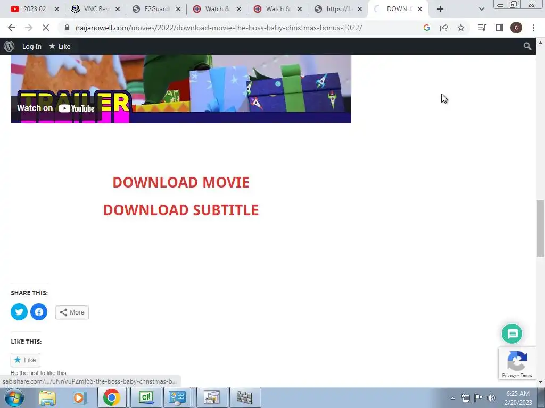This screenshot has width=545, height=408.
Task: Switch to the E2Guardian tab
Action: click(156, 9)
